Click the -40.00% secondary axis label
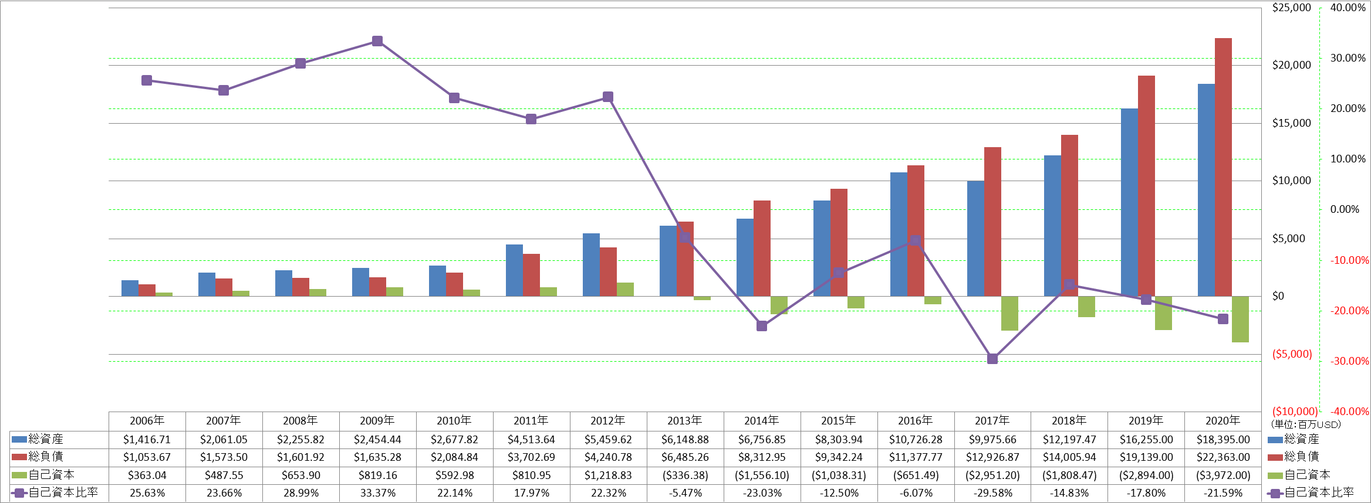This screenshot has width=1371, height=503. click(1350, 412)
